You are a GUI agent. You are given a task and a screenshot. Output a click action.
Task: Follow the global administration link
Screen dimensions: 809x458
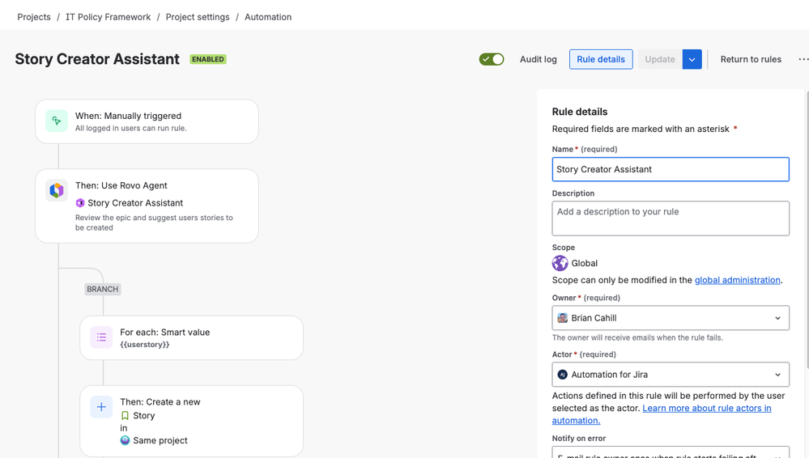(x=737, y=280)
